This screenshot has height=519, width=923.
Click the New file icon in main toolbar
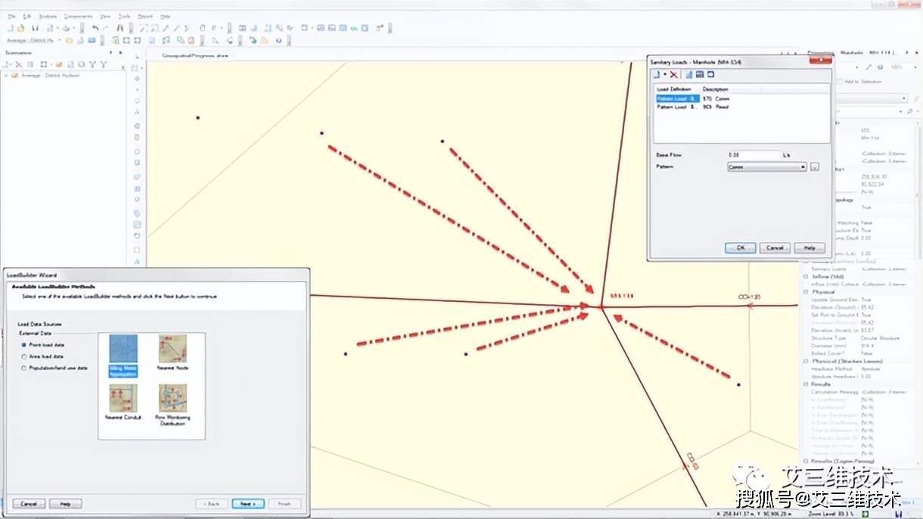pos(11,28)
